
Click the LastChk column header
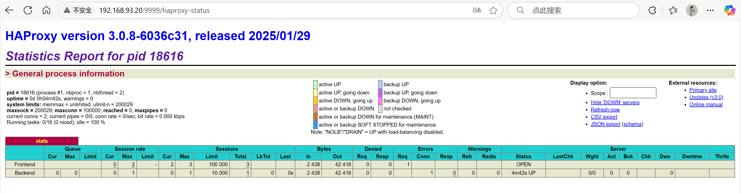point(563,156)
